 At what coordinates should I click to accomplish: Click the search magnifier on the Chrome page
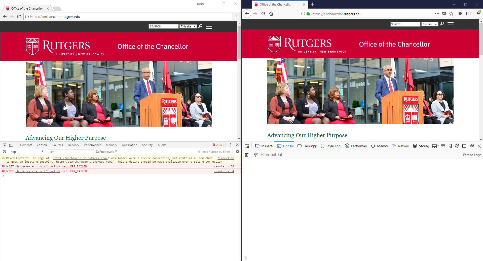click(200, 26)
